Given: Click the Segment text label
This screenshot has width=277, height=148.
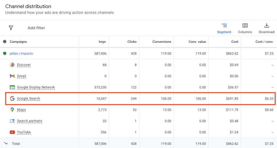Looking at the screenshot, I should pos(224,32).
